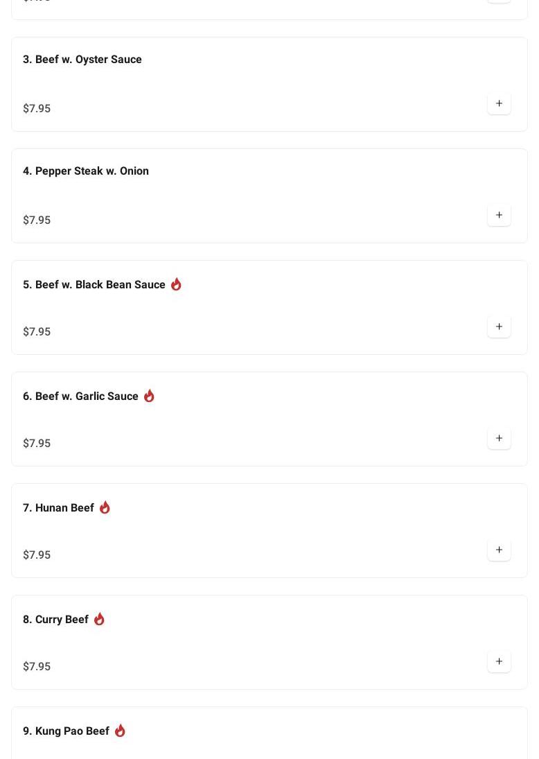
Task: Add Beef w. Black Bean Sauce plus button
Action: tap(499, 326)
